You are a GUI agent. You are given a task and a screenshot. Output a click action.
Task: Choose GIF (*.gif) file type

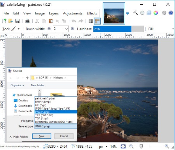[56, 105]
